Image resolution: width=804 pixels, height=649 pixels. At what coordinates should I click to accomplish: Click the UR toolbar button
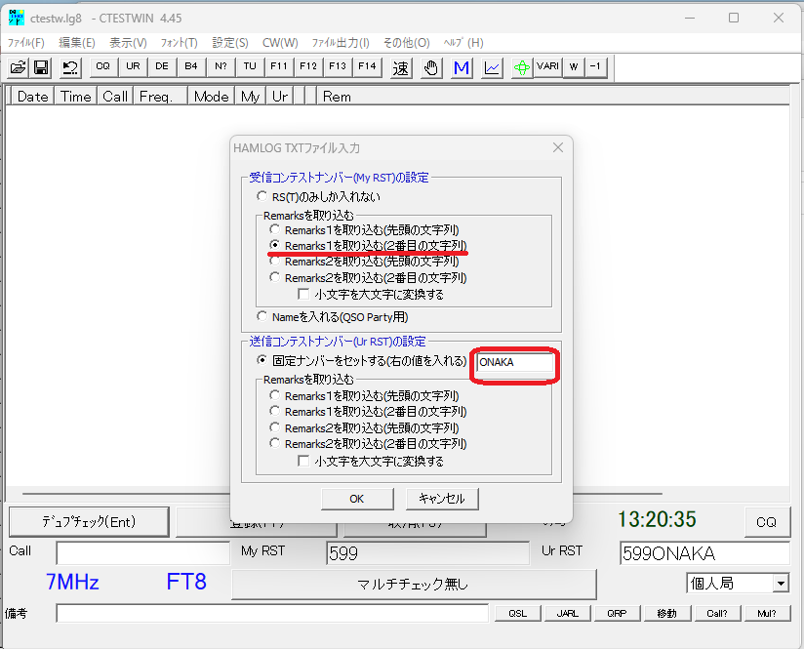pos(133,66)
